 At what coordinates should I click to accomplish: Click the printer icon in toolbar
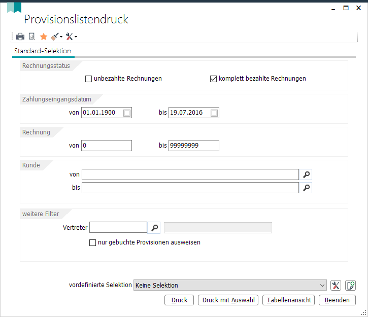coord(20,37)
